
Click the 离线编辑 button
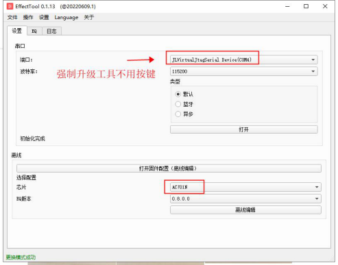pos(245,210)
